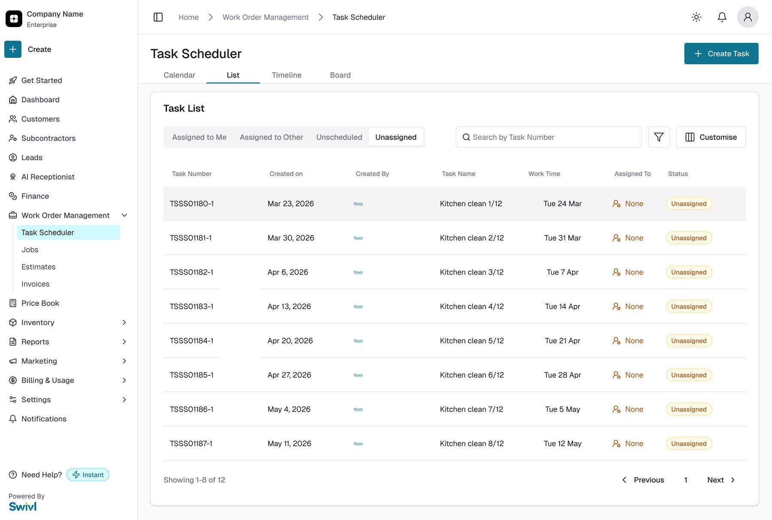Open Jobs under Work Order Management
Image resolution: width=772 pixels, height=520 pixels.
point(30,250)
